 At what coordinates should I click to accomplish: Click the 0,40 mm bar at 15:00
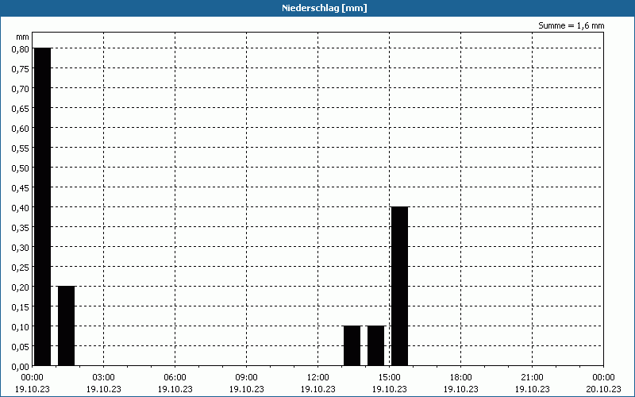[x=400, y=286]
